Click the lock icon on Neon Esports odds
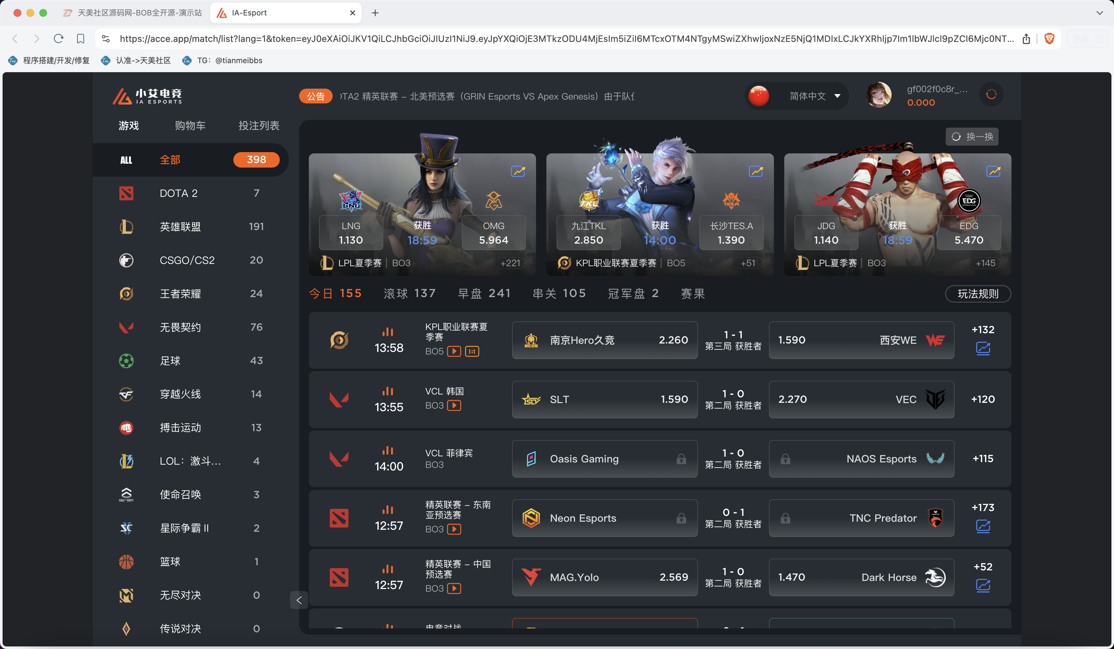Image resolution: width=1114 pixels, height=649 pixels. click(681, 518)
